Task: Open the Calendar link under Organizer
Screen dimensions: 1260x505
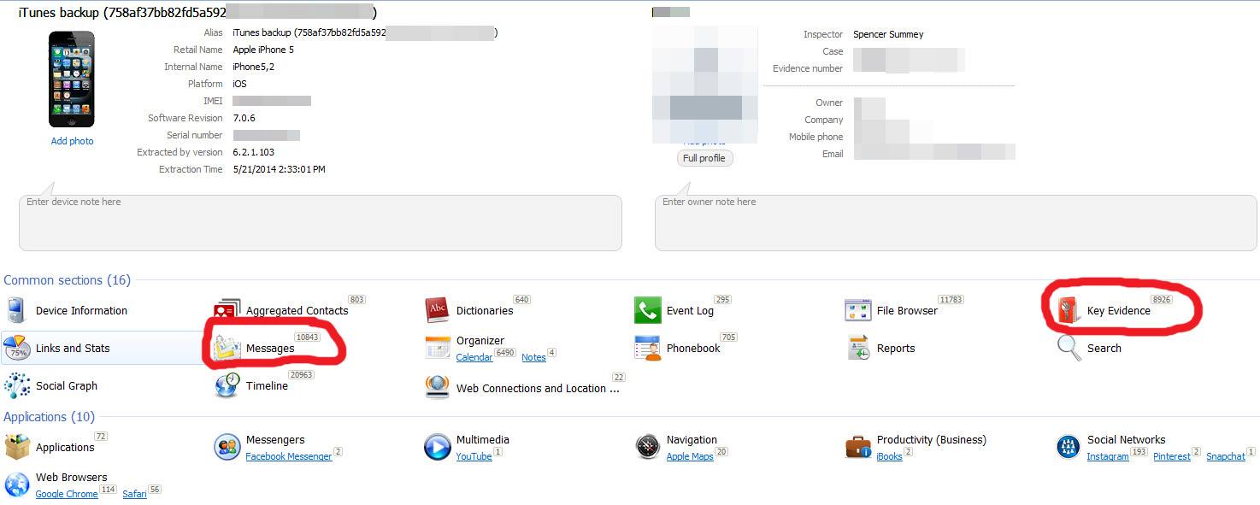Action: coord(474,357)
